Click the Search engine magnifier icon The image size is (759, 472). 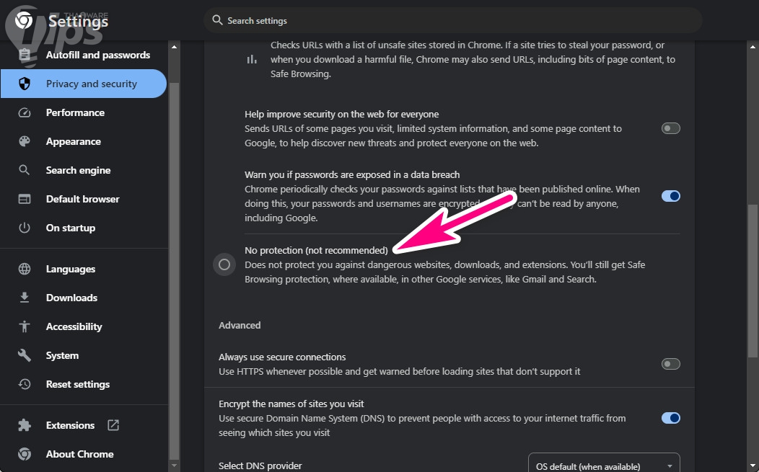25,170
